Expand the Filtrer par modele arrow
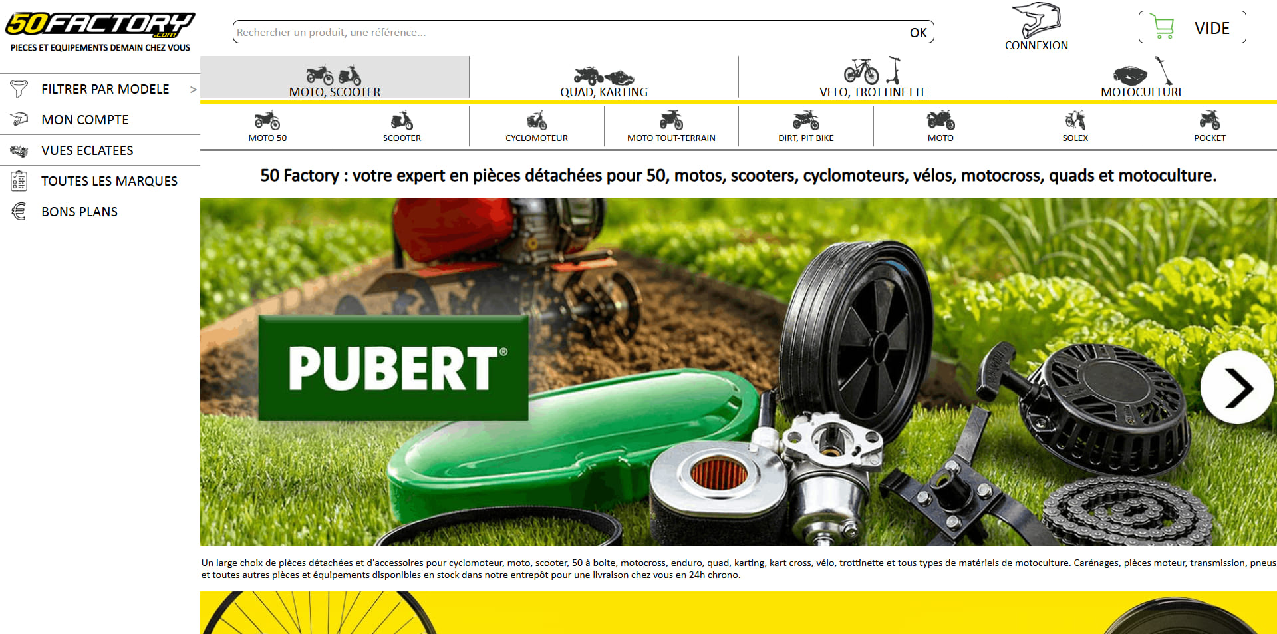Viewport: 1277px width, 634px height. (193, 89)
